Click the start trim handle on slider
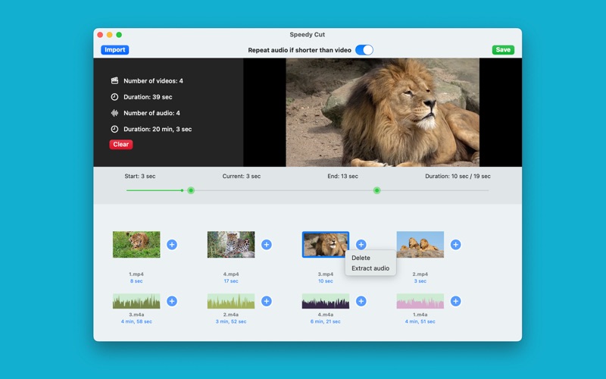606x379 pixels. click(x=191, y=190)
